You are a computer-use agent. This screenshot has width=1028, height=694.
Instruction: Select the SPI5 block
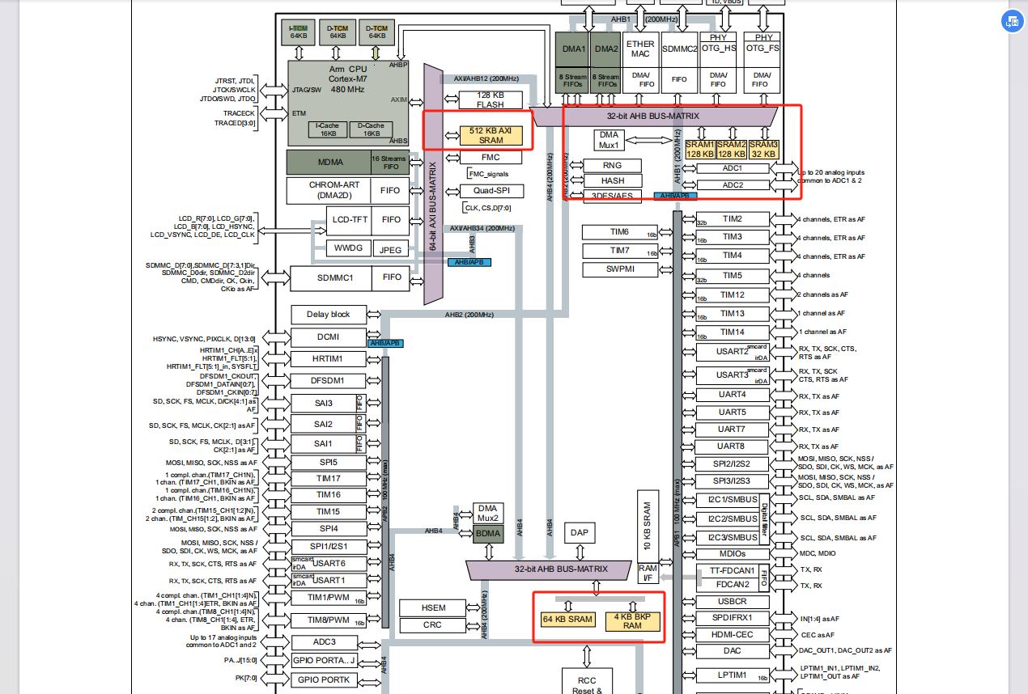coord(329,463)
